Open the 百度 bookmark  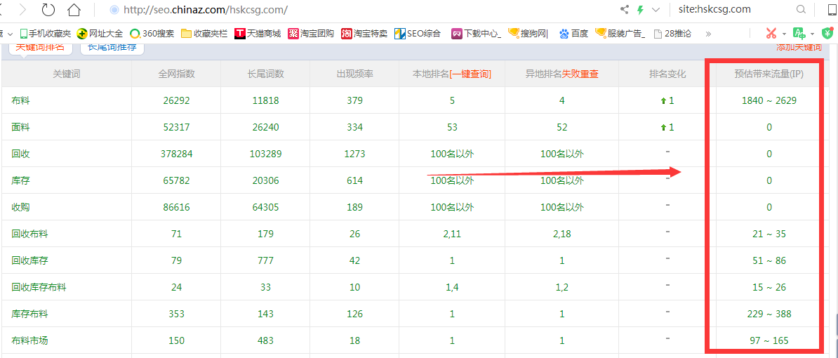coord(573,33)
